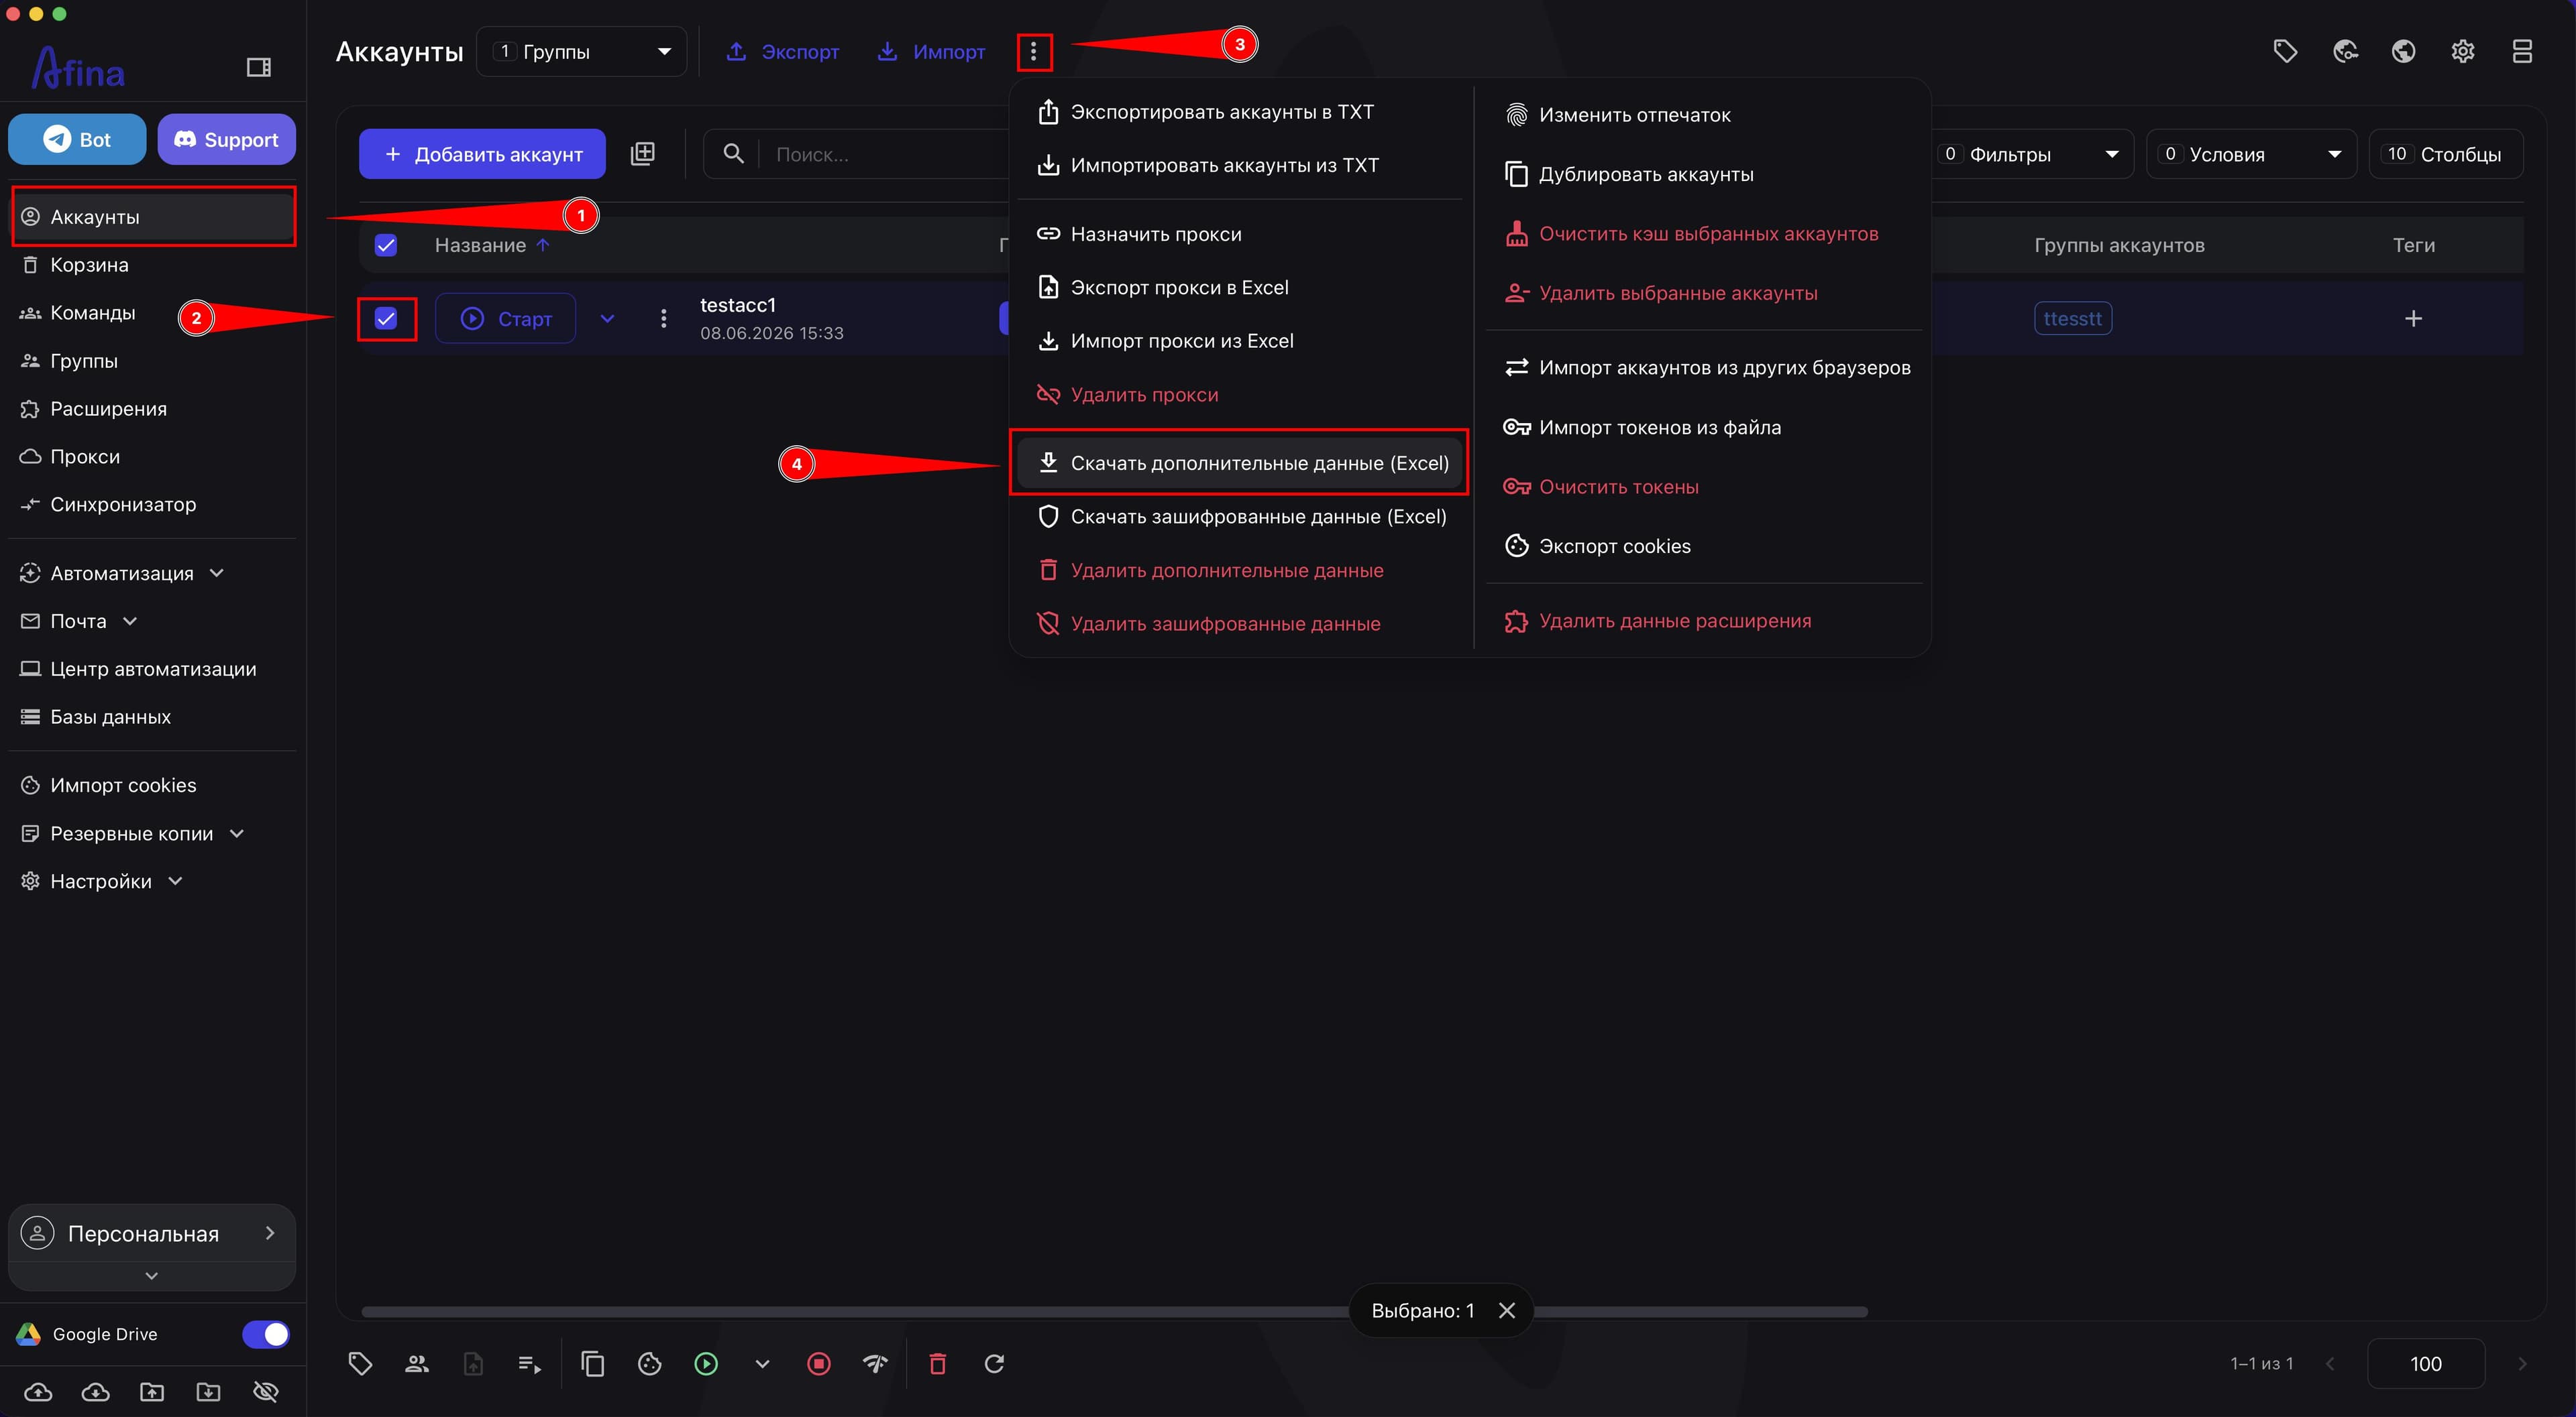Click the layout rows icon at top right

pyautogui.click(x=2522, y=51)
